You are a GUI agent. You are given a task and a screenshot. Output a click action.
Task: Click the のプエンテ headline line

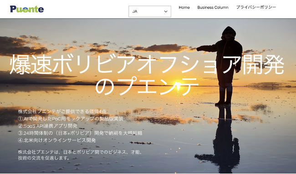pyautogui.click(x=147, y=86)
